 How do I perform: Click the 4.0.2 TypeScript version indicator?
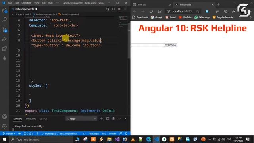tap(104, 133)
